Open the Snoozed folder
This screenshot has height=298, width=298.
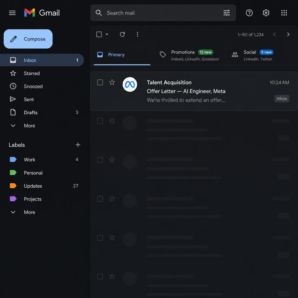42,86
